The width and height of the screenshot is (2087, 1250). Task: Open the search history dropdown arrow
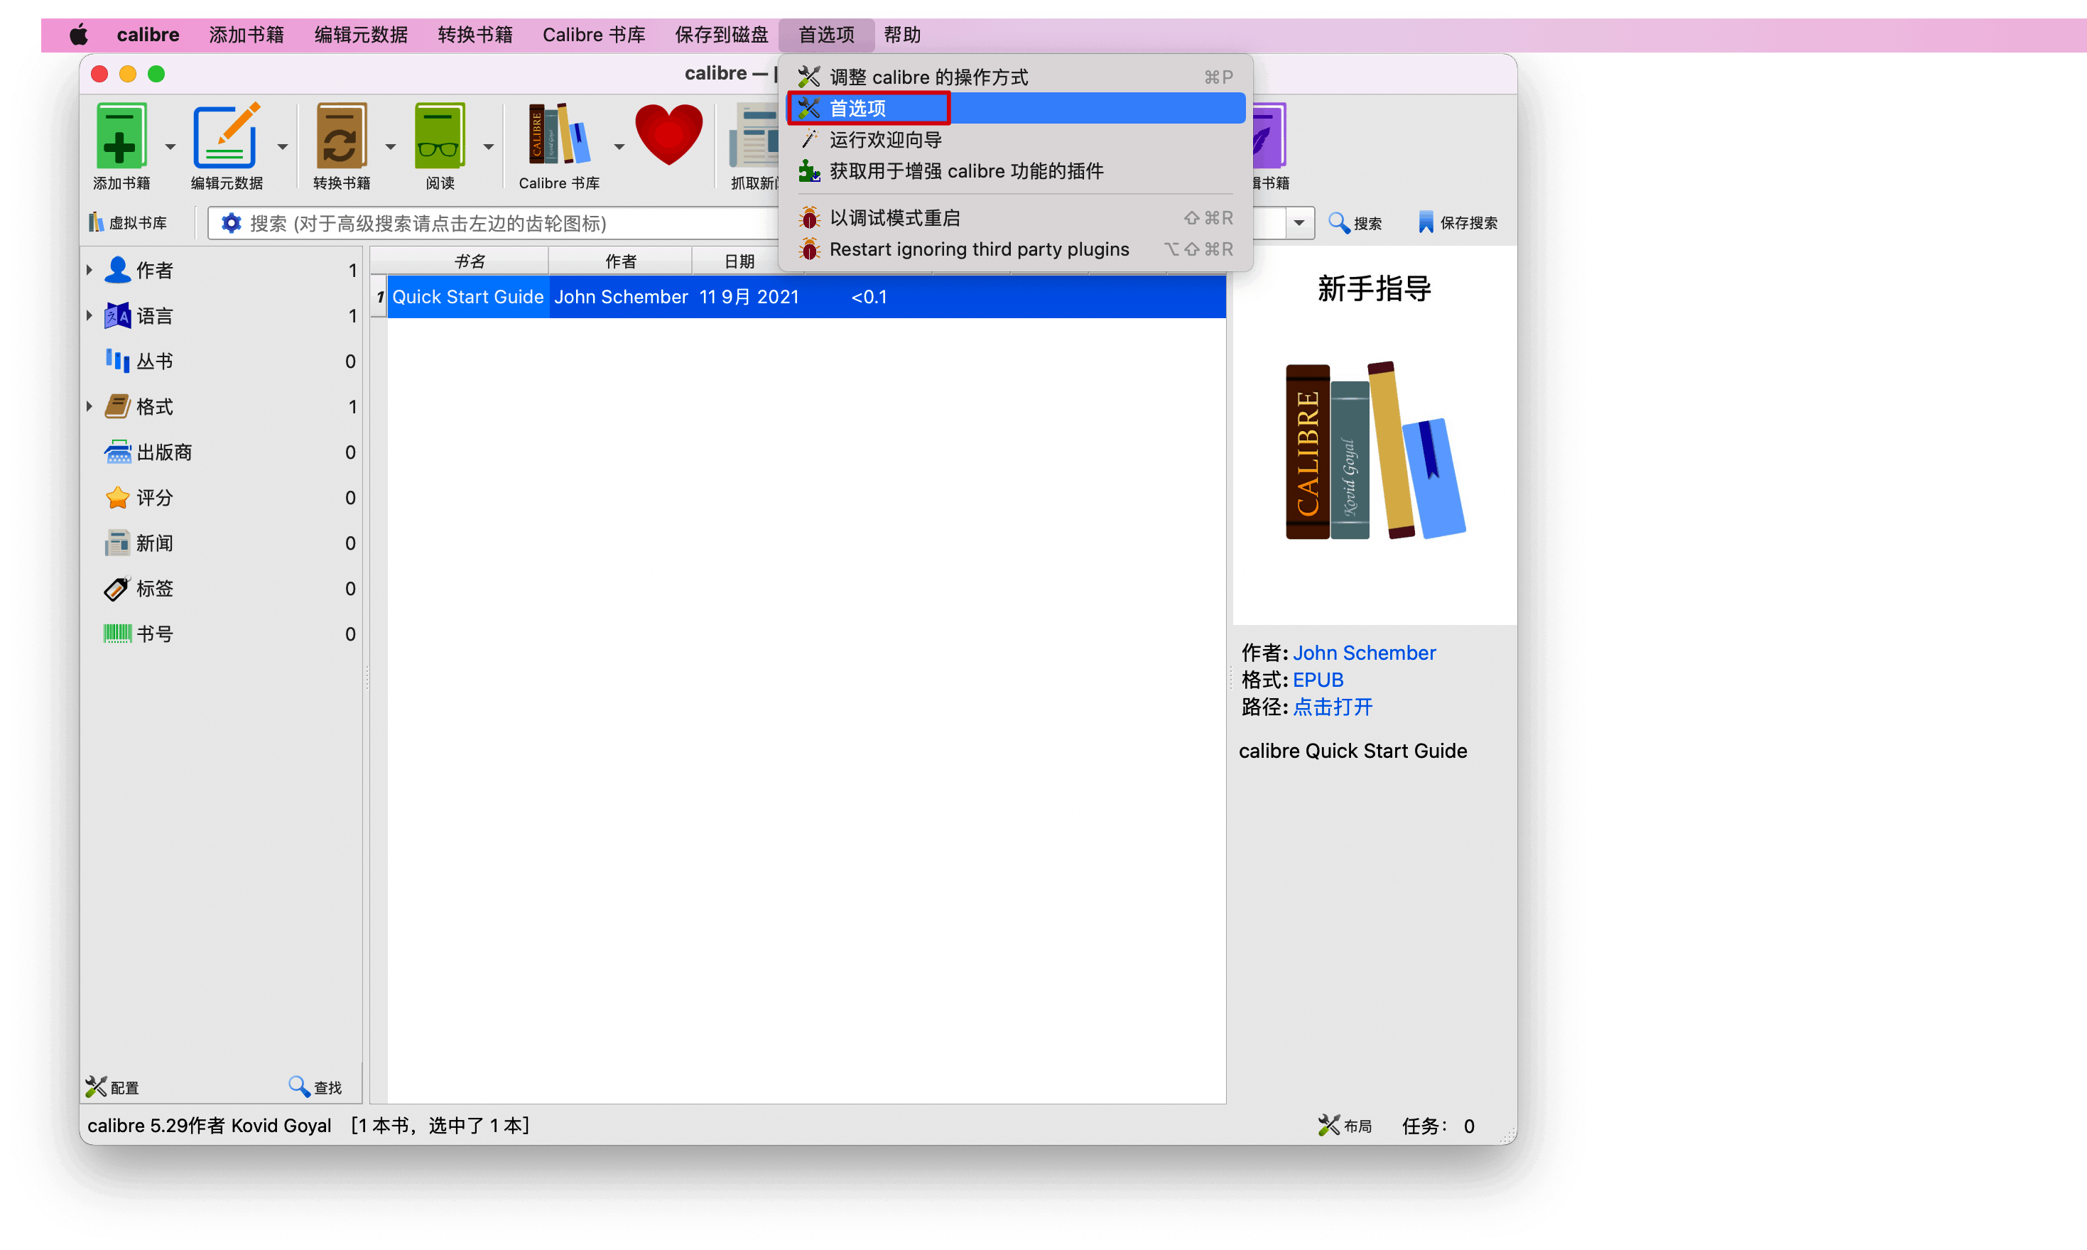pos(1299,222)
